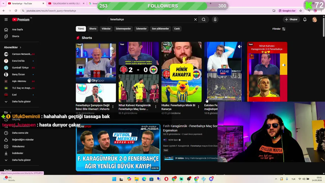The width and height of the screenshot is (325, 183).
Task: Open the Windows Start button
Action: [x=114, y=179]
